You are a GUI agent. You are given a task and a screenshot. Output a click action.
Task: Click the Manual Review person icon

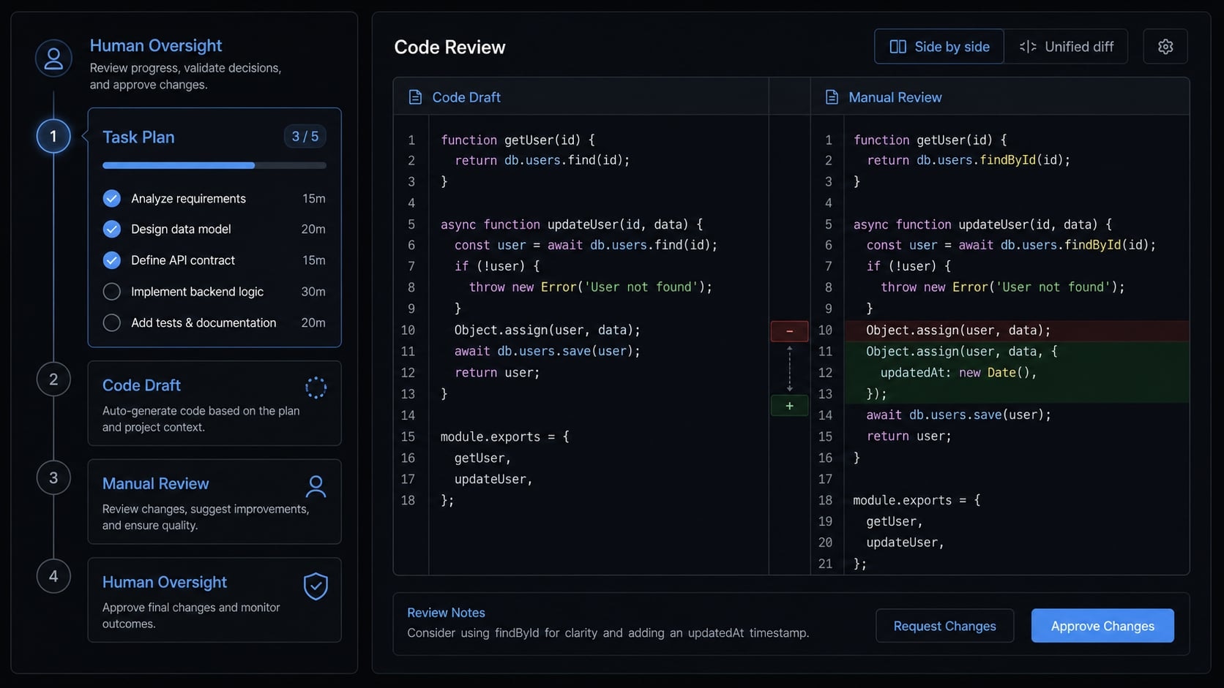316,486
